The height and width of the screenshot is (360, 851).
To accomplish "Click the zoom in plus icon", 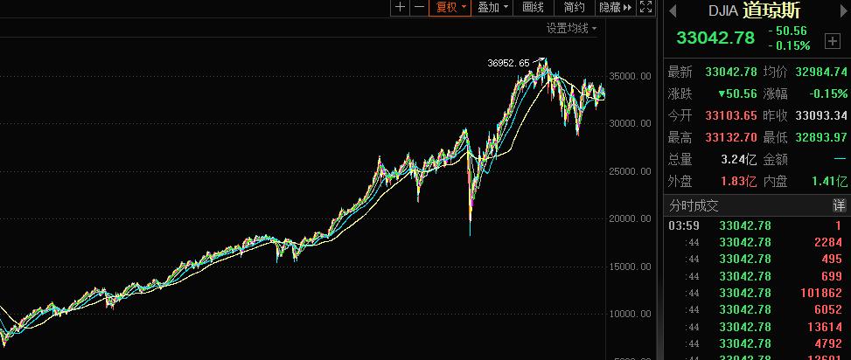I will click(401, 7).
